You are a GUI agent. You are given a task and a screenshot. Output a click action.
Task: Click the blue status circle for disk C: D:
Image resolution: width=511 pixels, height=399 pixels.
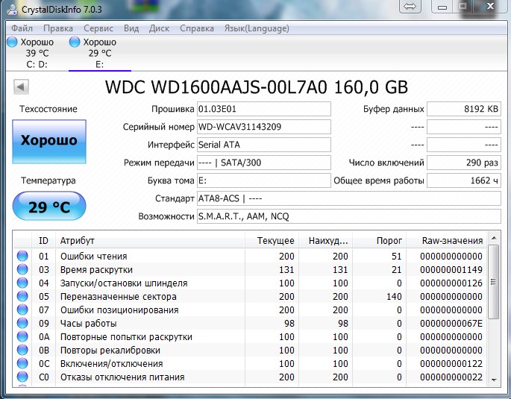(x=12, y=42)
